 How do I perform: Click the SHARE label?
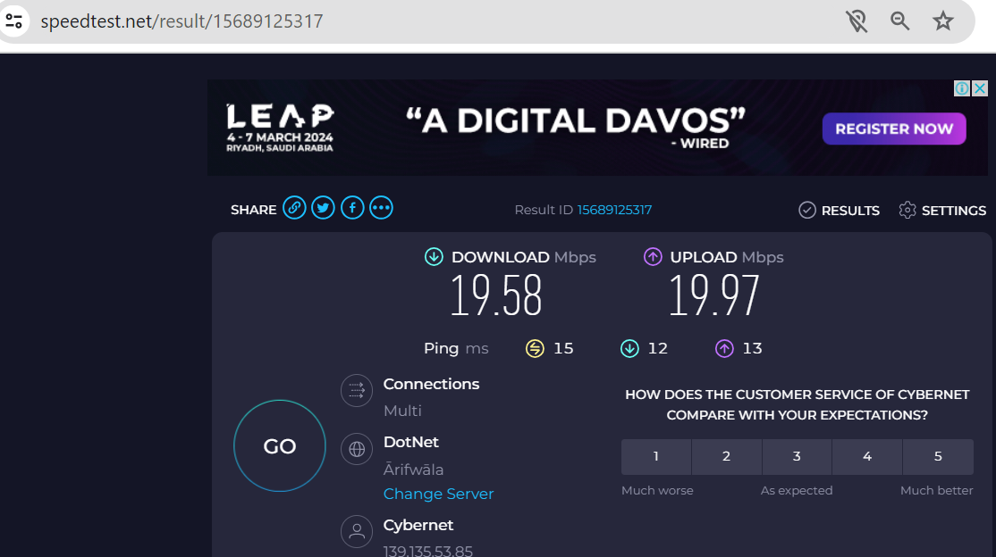pyautogui.click(x=253, y=210)
